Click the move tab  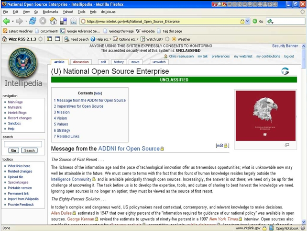point(135,62)
